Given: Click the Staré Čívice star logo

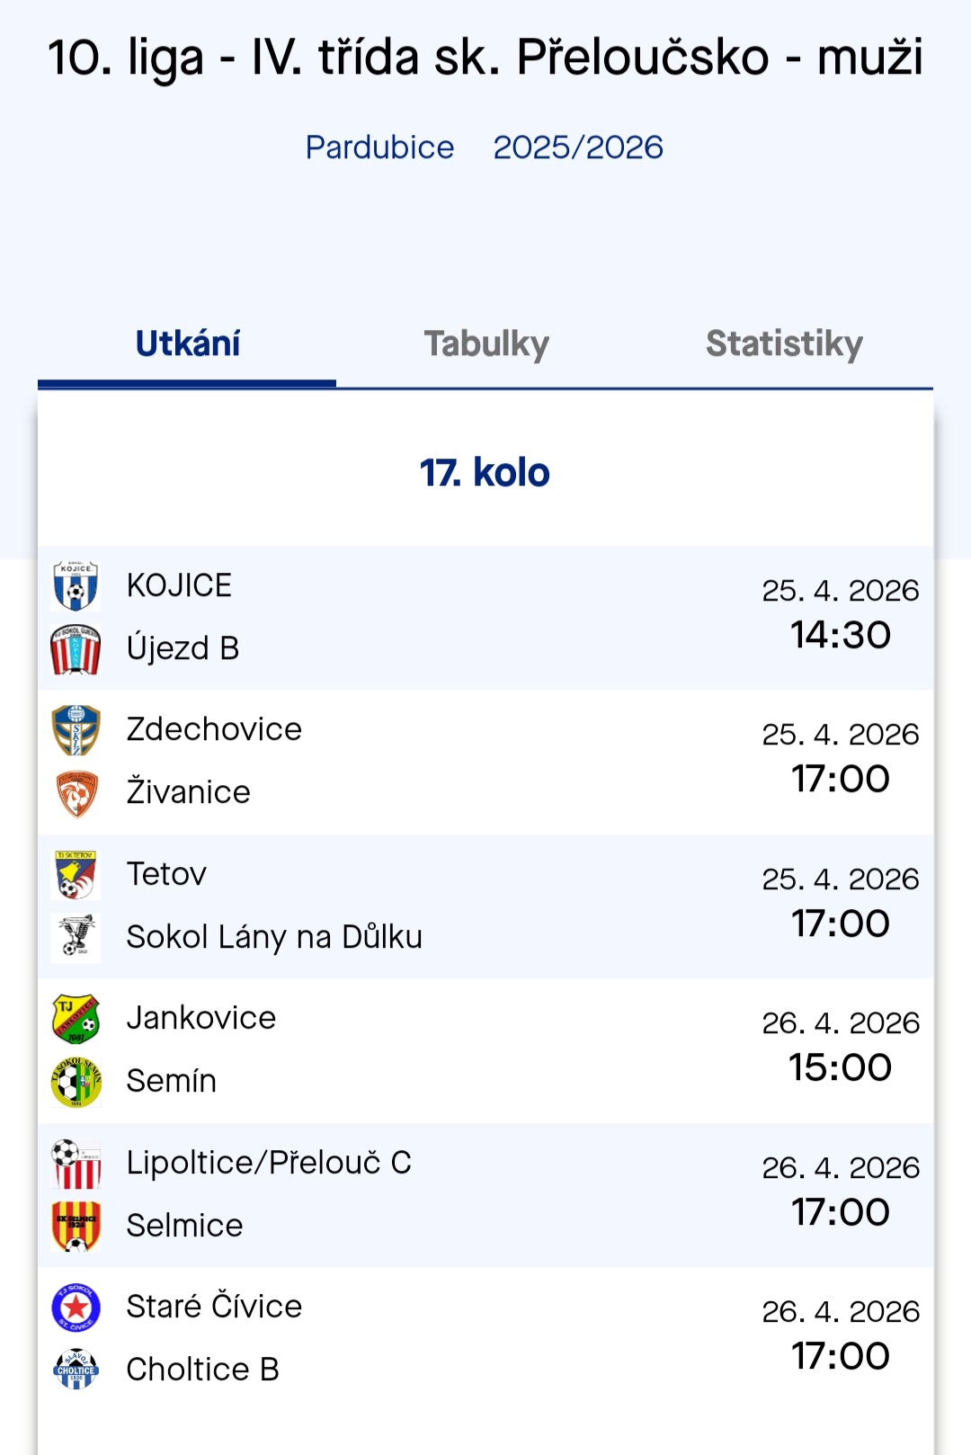Looking at the screenshot, I should [76, 1308].
